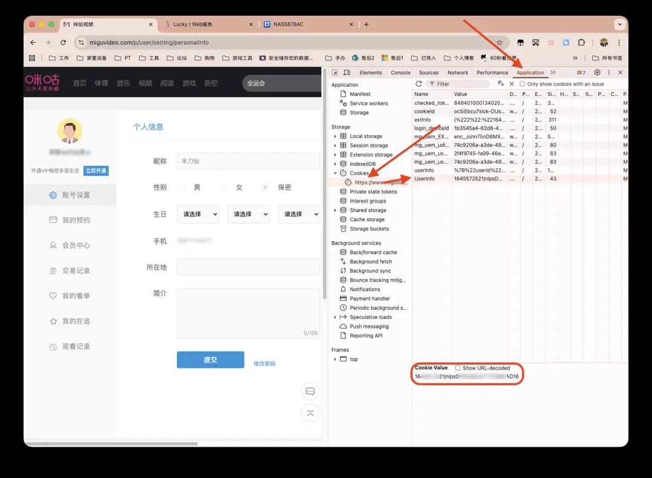Click the scroll-to-top icon on the page
Image resolution: width=652 pixels, height=478 pixels.
pyautogui.click(x=310, y=413)
